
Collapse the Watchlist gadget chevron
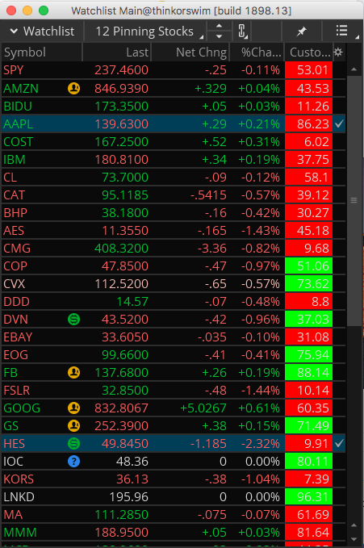tap(14, 31)
